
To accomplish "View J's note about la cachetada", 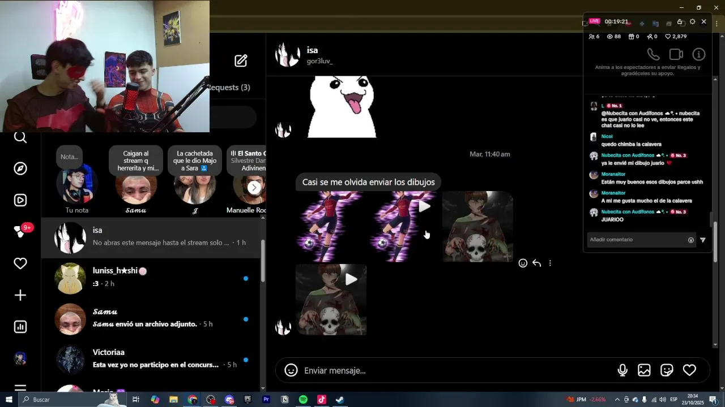I will [x=195, y=161].
